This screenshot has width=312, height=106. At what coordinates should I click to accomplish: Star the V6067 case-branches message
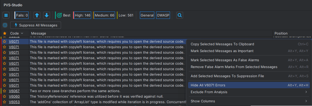pyautogui.click(x=4, y=91)
